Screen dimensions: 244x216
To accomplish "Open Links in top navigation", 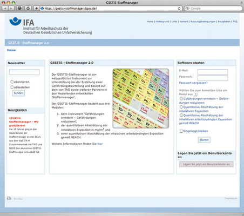I will 174,22.
